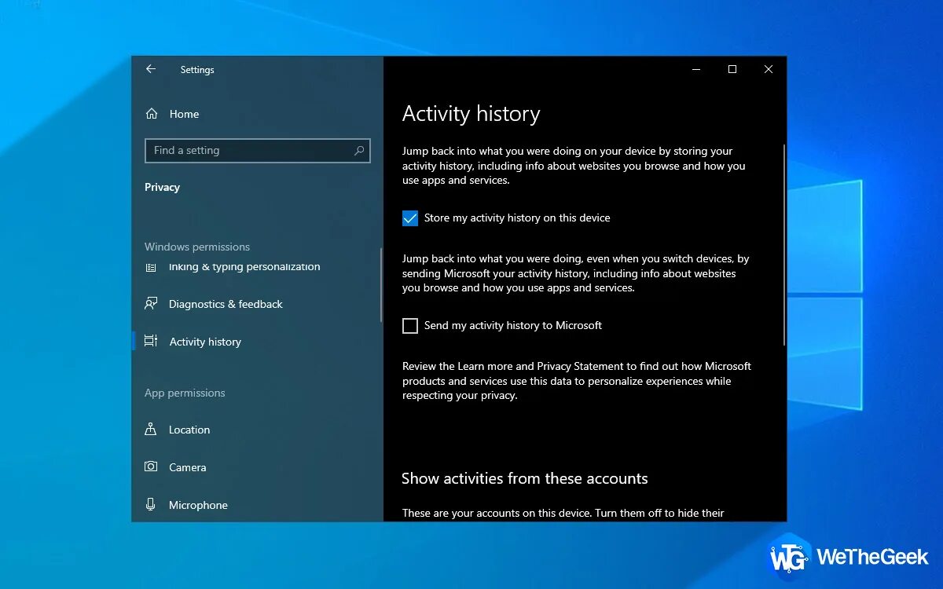Click the Activity history page title

[471, 115]
